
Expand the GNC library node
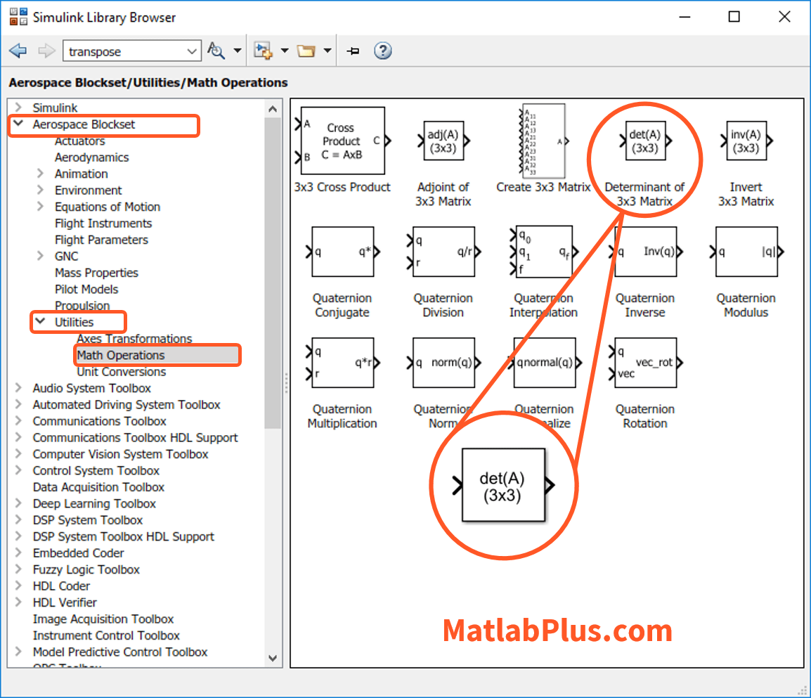(40, 257)
